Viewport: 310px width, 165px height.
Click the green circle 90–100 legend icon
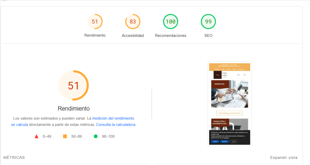click(x=96, y=136)
